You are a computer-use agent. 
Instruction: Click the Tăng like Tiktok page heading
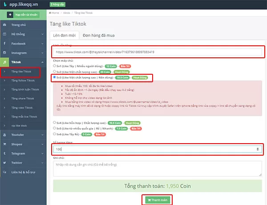pos(68,24)
